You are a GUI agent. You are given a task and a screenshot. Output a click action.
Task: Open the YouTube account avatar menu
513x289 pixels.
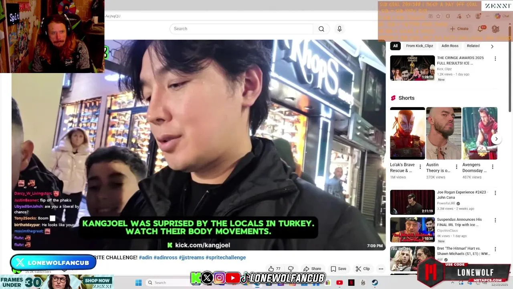coord(495,29)
